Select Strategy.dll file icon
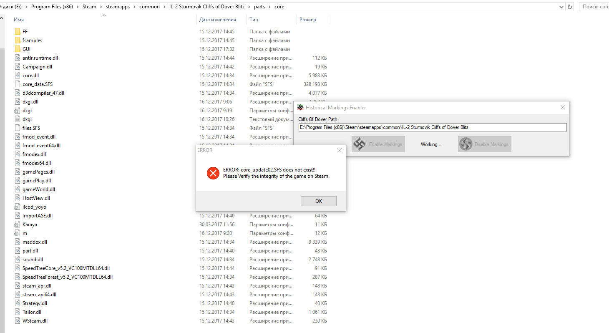The width and height of the screenshot is (609, 333). click(17, 303)
